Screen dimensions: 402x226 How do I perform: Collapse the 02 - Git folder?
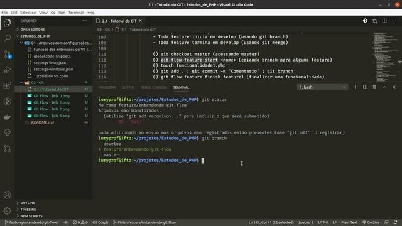(x=38, y=82)
